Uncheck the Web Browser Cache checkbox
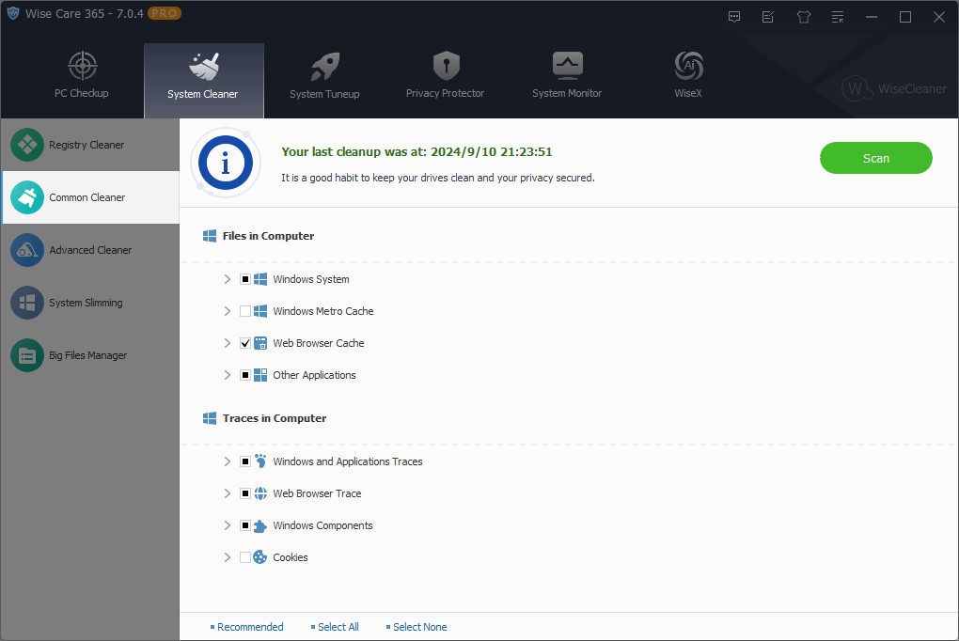 tap(245, 343)
